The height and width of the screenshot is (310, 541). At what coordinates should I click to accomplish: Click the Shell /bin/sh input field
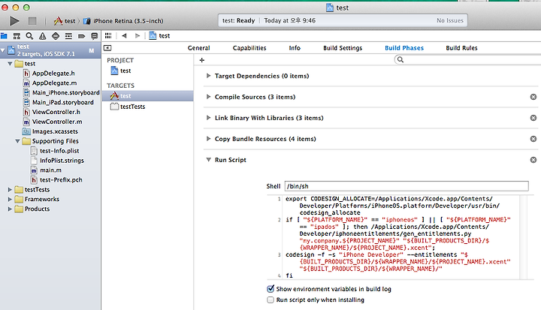[x=407, y=186]
